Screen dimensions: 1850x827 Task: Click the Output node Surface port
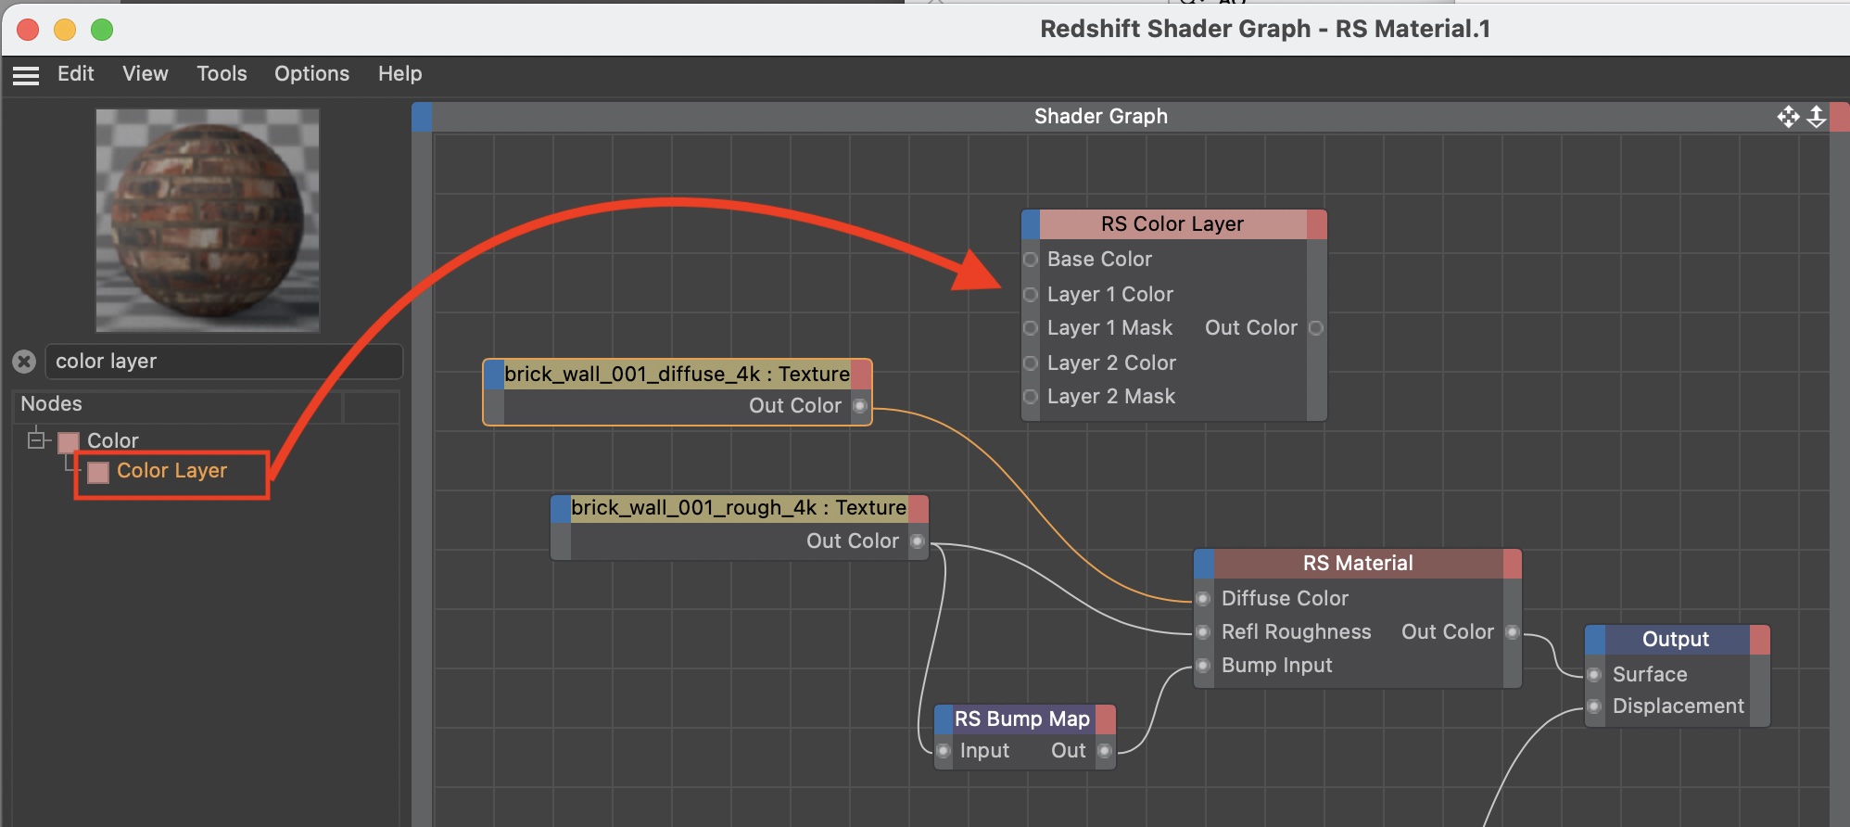[x=1594, y=675]
